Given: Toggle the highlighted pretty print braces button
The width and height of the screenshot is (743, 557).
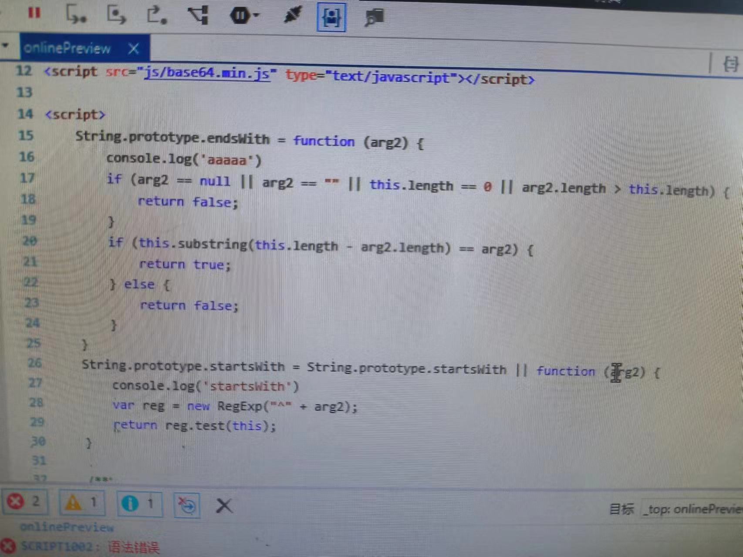Looking at the screenshot, I should 331,17.
